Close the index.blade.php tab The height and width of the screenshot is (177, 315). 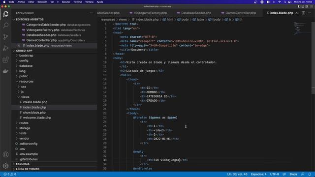point(296,13)
